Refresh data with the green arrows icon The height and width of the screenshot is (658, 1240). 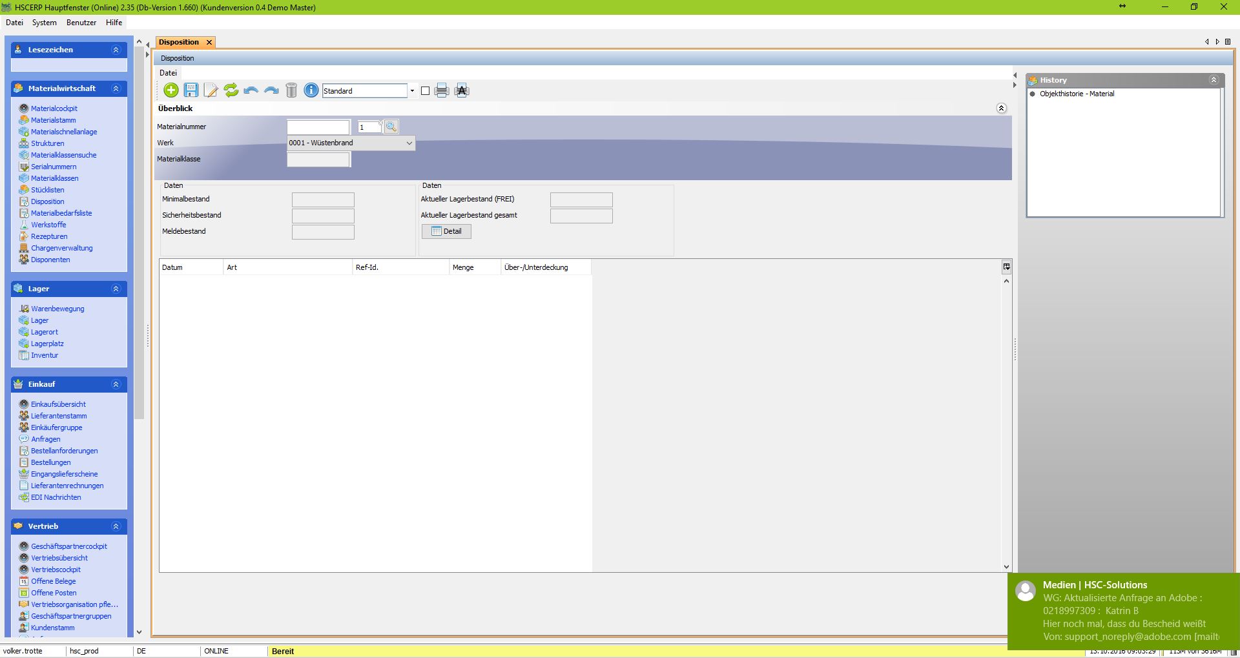click(231, 90)
